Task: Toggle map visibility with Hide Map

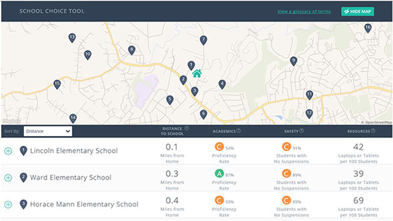Action: pyautogui.click(x=357, y=11)
